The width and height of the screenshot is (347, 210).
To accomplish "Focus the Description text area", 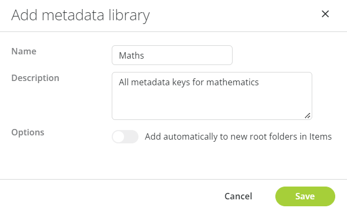I will pos(212,96).
